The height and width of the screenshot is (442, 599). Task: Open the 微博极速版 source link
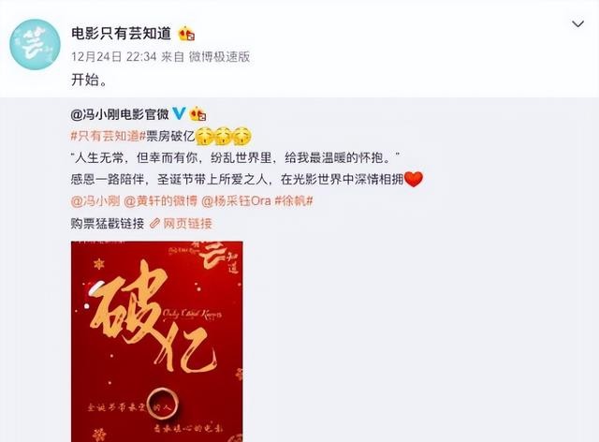coord(219,57)
